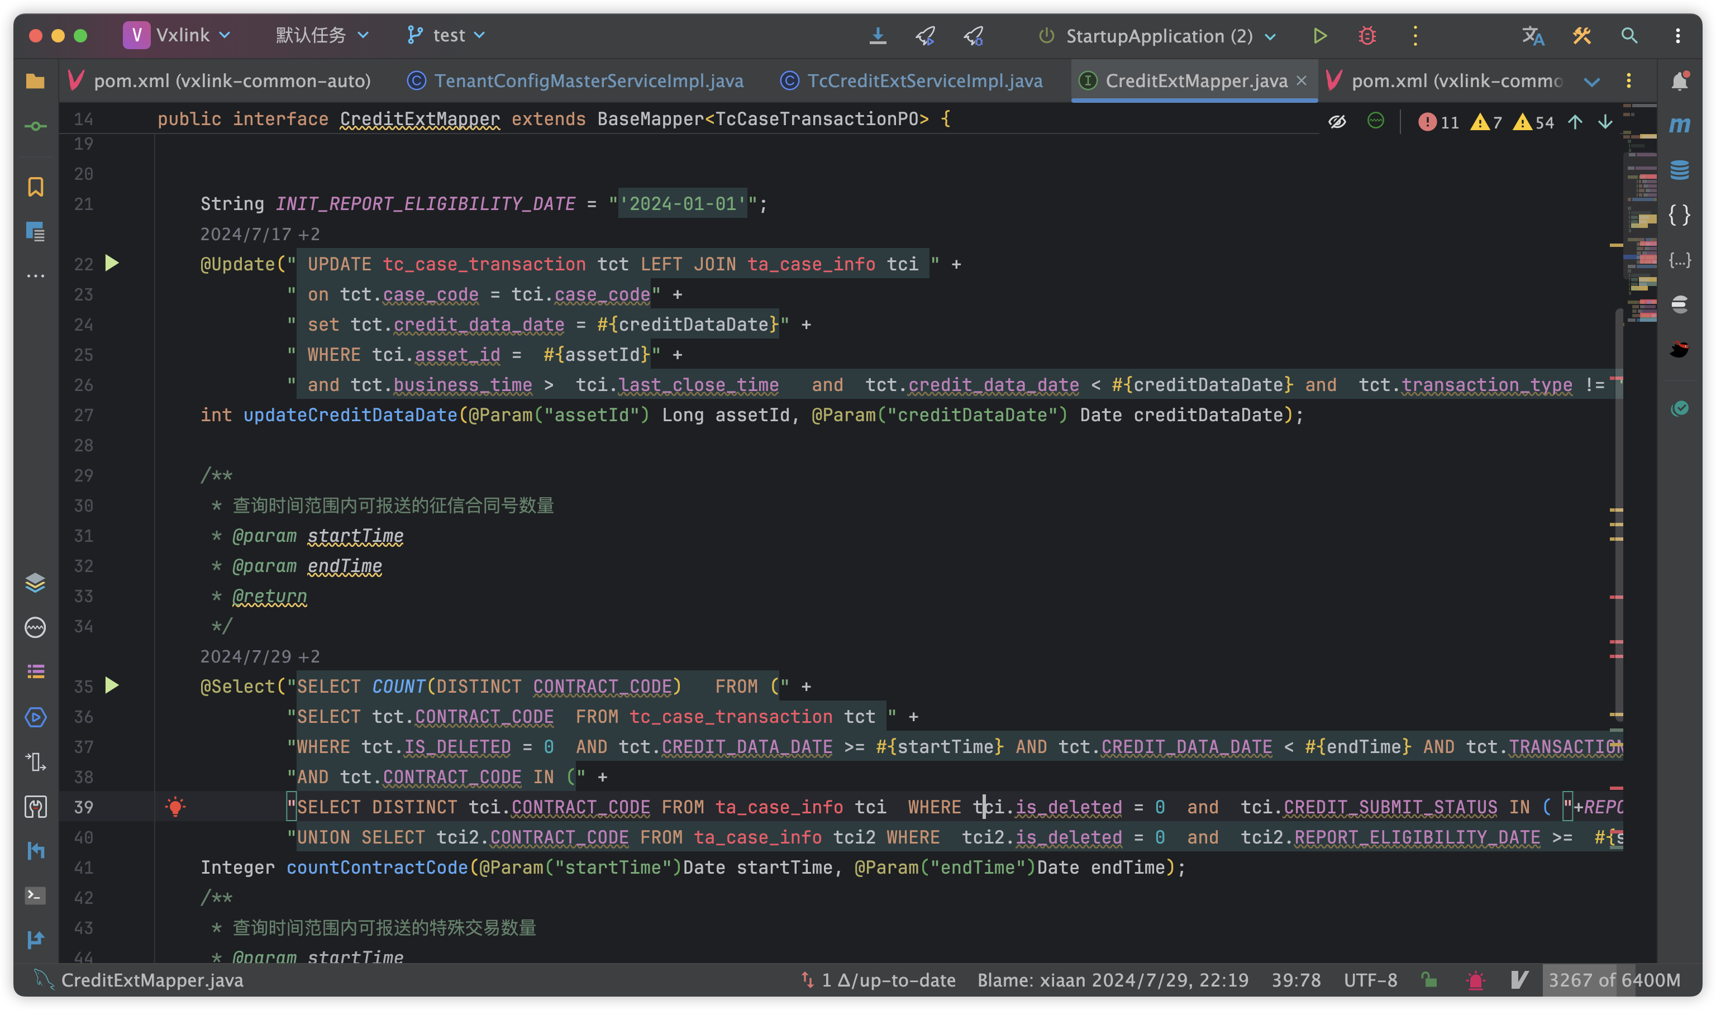
Task: Open the Bookmarks tool window
Action: (35, 187)
